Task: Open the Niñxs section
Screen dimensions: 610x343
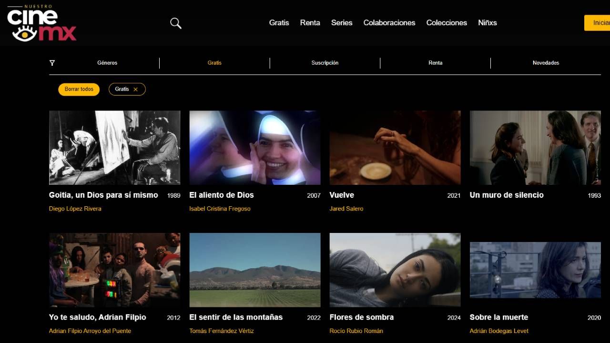Action: pyautogui.click(x=487, y=23)
